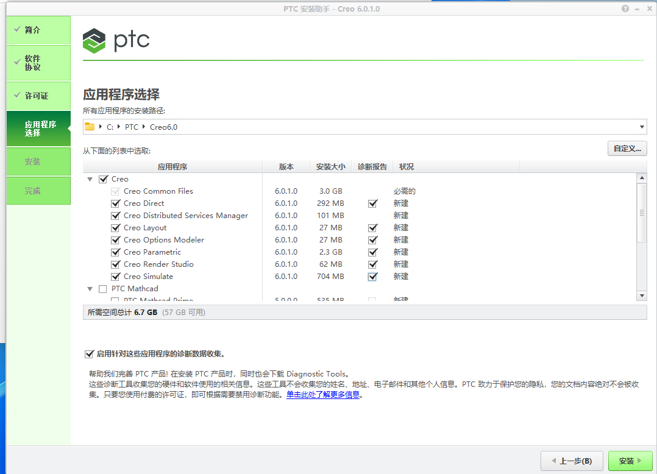Uncheck the Creo Parametric application checkbox
The width and height of the screenshot is (657, 474).
pos(116,252)
